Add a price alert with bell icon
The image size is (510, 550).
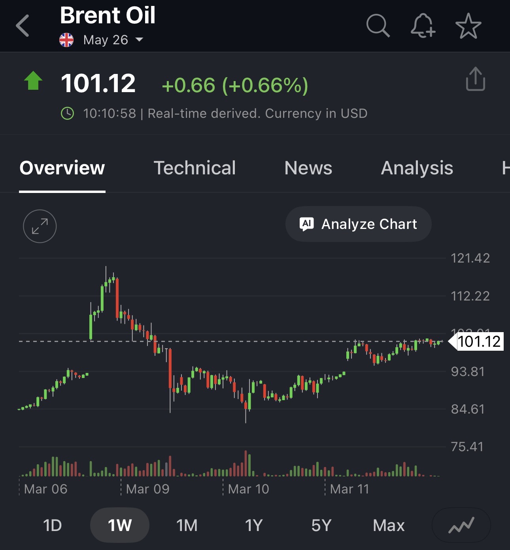423,26
